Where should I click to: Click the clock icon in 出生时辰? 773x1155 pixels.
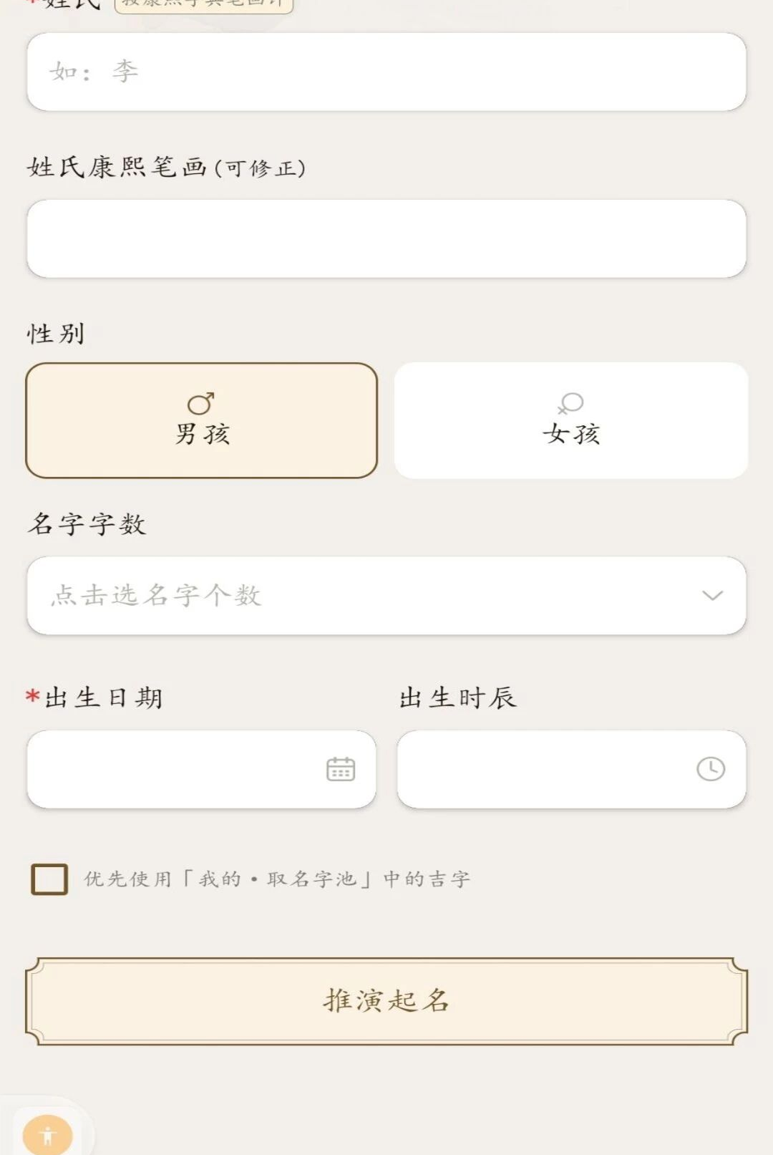[711, 769]
